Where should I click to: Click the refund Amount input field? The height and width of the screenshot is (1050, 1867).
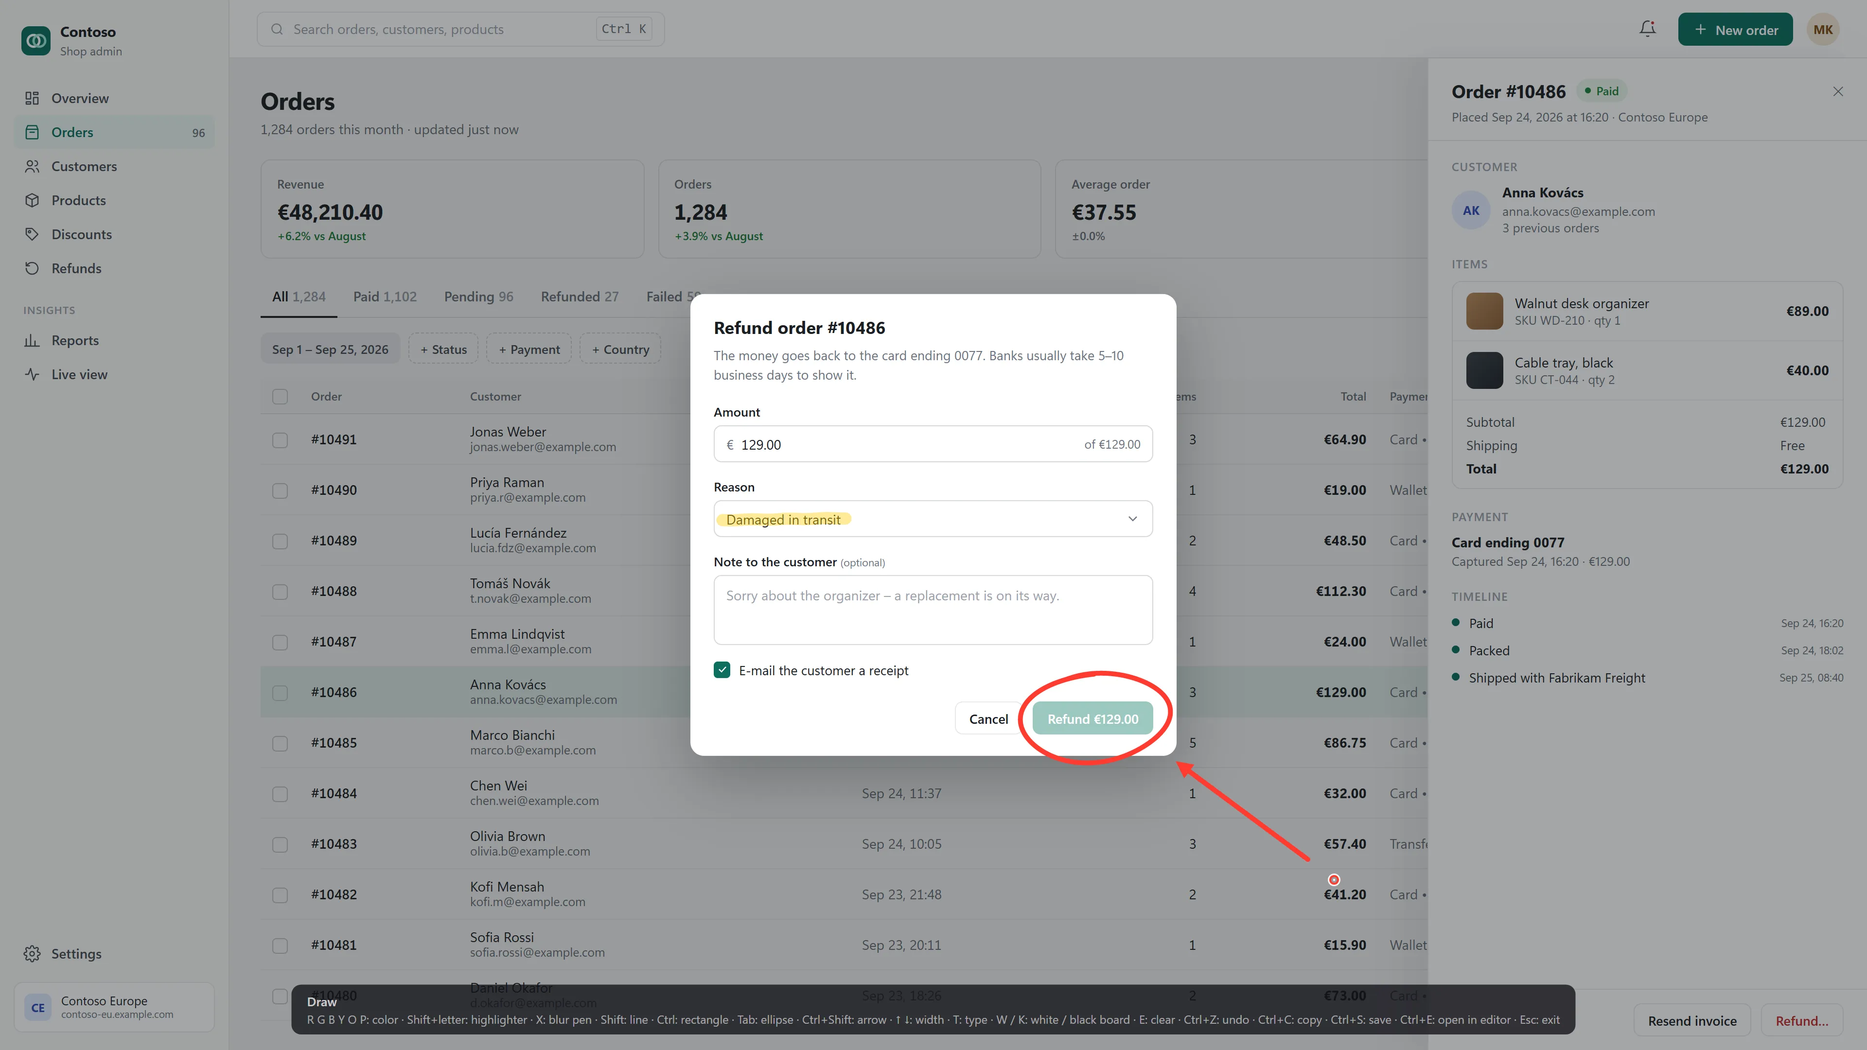[933, 443]
